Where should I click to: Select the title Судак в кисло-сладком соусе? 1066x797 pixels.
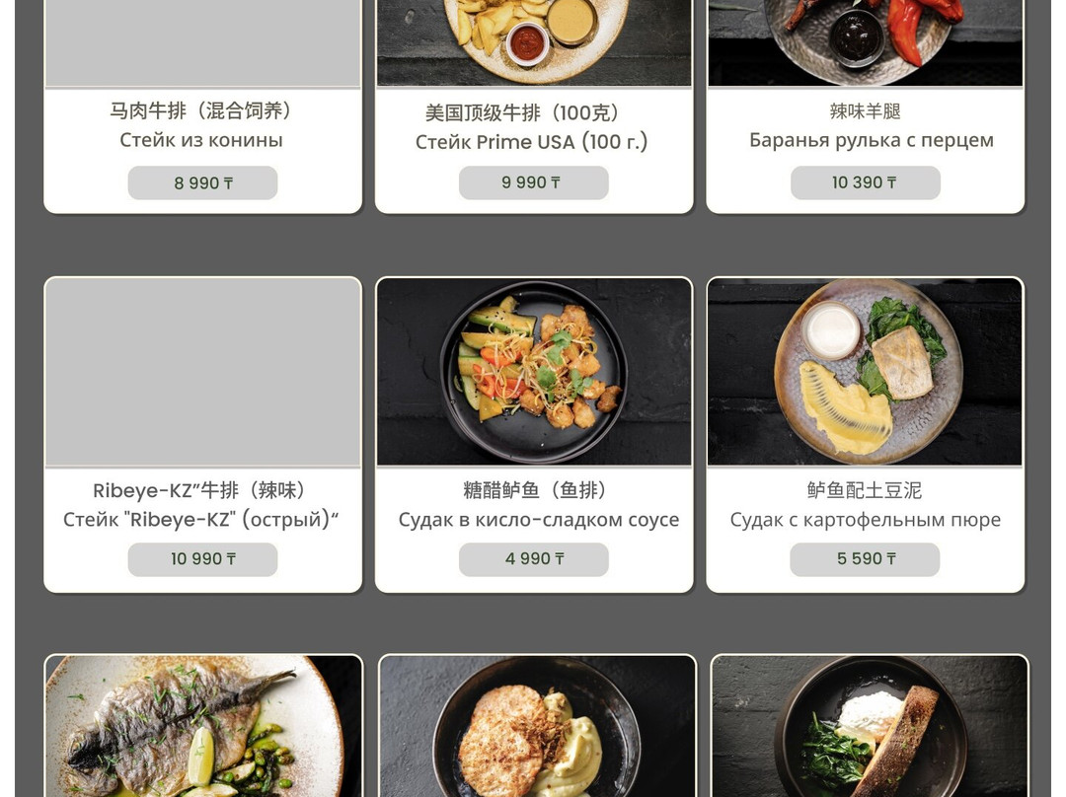(539, 519)
